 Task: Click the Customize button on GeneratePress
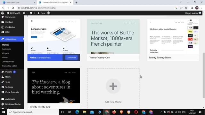pos(71,57)
